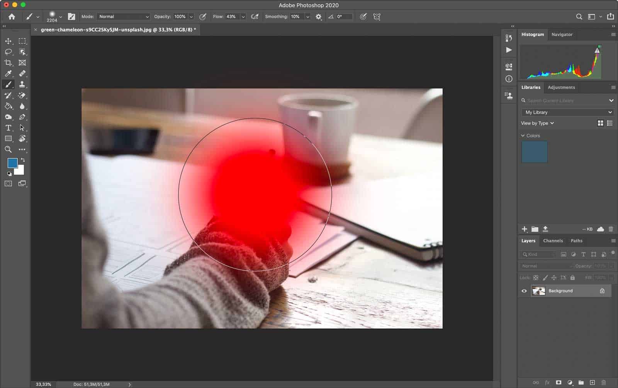This screenshot has width=618, height=388.
Task: Activate the Crop tool
Action: pyautogui.click(x=8, y=63)
